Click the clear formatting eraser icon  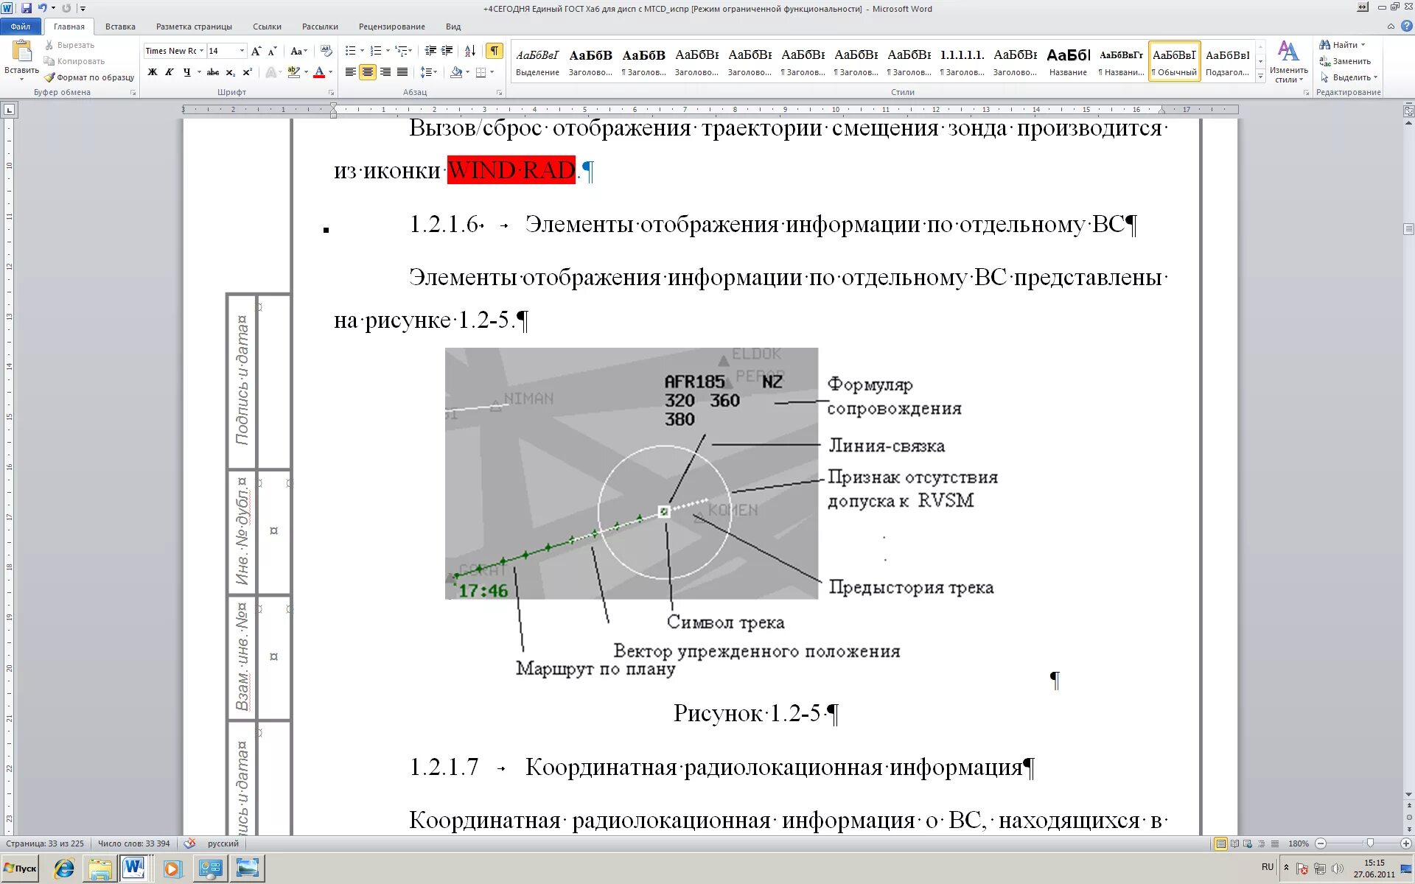(x=326, y=51)
